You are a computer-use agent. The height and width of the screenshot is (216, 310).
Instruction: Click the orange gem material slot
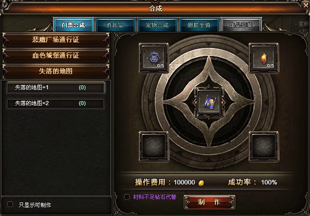[x=264, y=58]
